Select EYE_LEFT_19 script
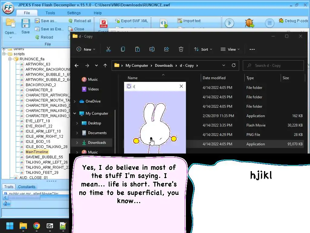 pos(38,121)
